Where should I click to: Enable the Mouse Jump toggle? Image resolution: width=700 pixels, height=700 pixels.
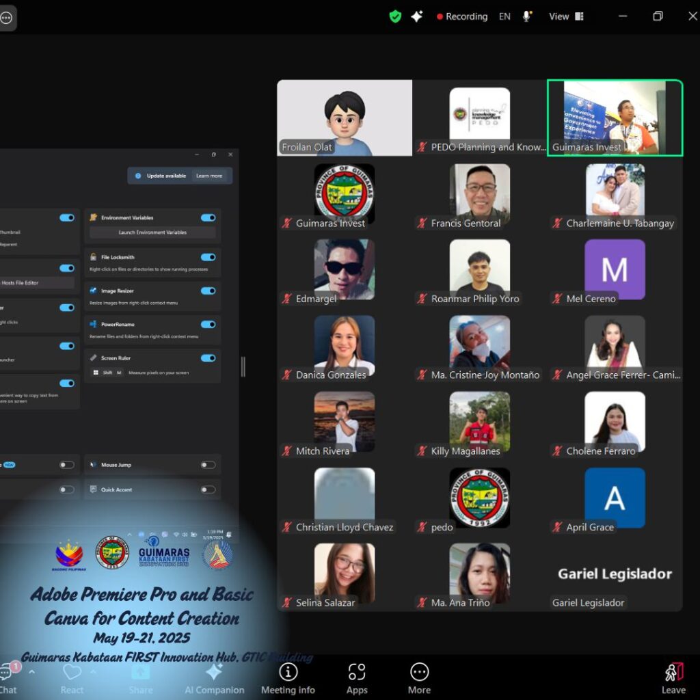click(208, 465)
